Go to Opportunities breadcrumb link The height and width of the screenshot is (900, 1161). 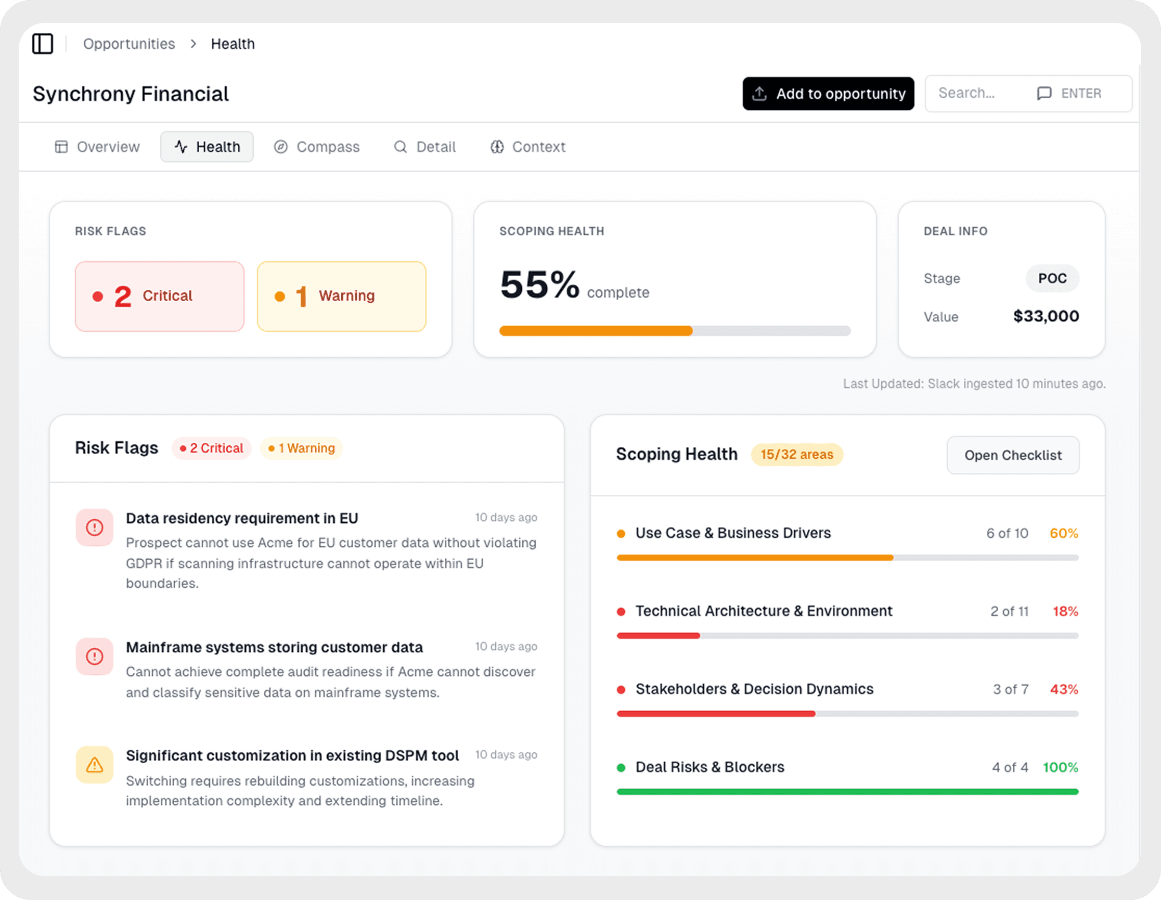(x=128, y=44)
